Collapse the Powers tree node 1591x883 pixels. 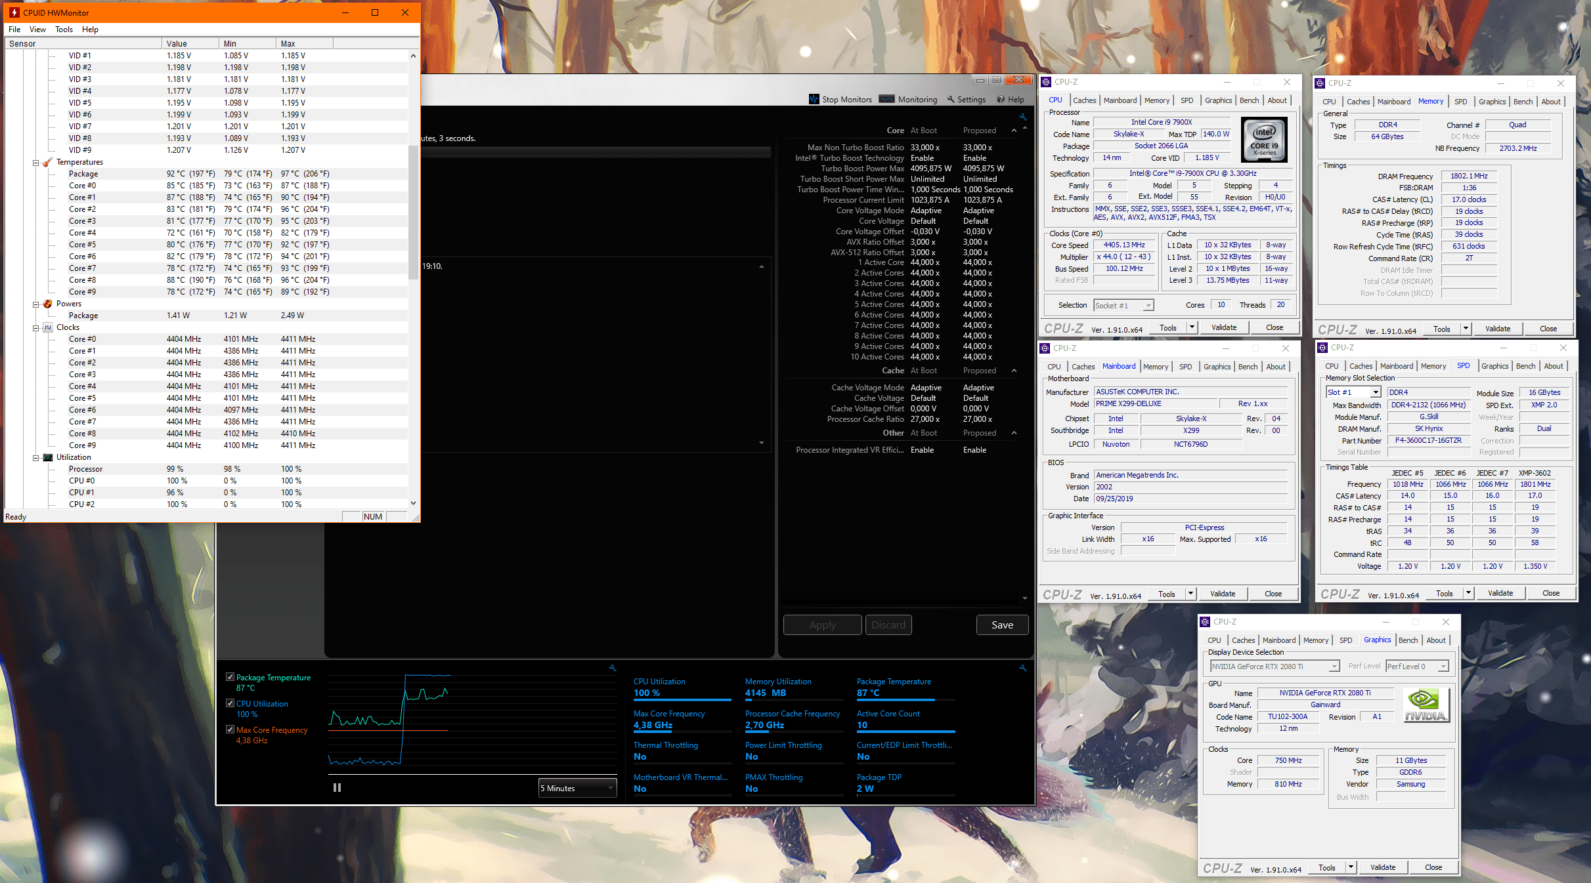35,304
